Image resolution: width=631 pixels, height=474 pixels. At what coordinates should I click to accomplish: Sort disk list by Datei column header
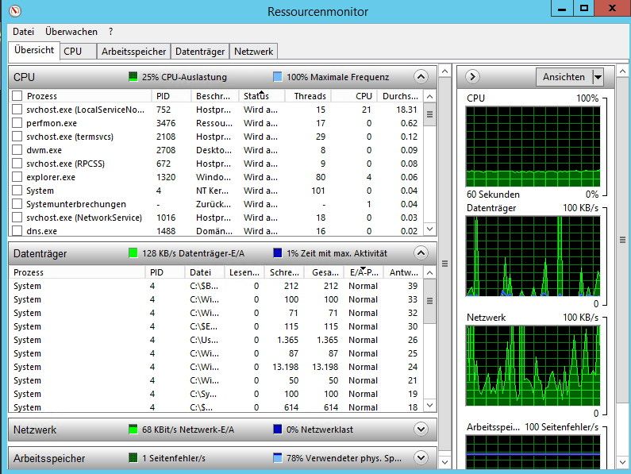point(205,272)
